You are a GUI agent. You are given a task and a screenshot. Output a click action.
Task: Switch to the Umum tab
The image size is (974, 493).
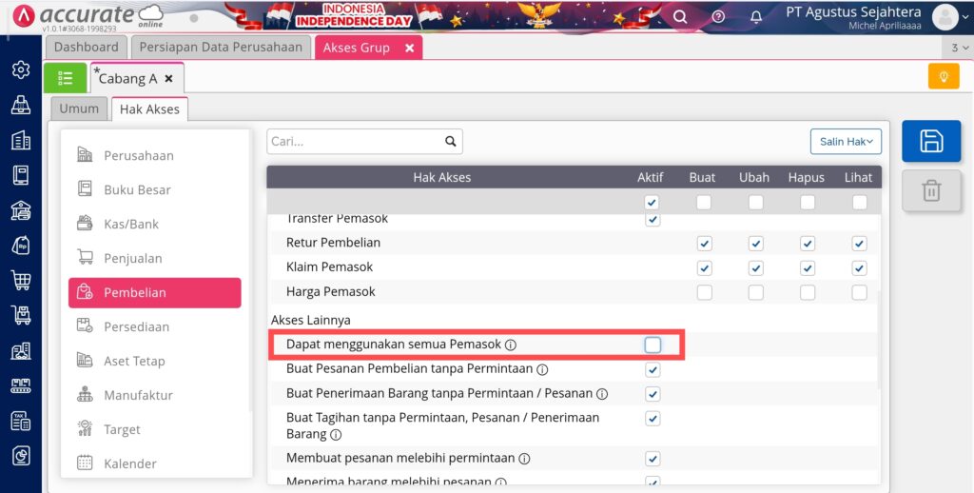[79, 108]
